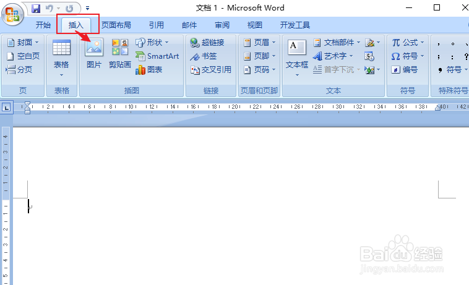Image resolution: width=469 pixels, height=285 pixels.
Task: Insert a 交叉引用 cross-reference
Action: pyautogui.click(x=211, y=70)
